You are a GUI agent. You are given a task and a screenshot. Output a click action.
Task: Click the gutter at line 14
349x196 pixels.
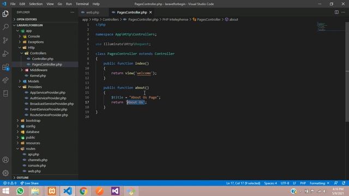(x=87, y=88)
